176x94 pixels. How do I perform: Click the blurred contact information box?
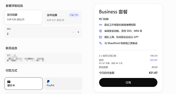(x=43, y=58)
